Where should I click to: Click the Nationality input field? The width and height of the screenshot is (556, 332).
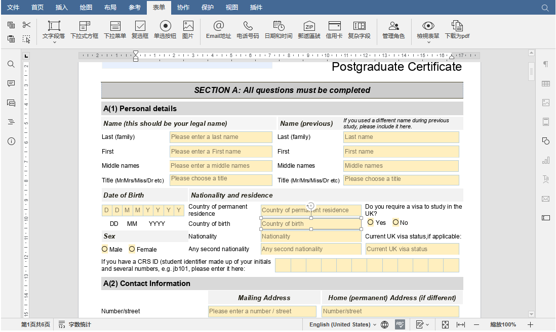[x=311, y=236]
